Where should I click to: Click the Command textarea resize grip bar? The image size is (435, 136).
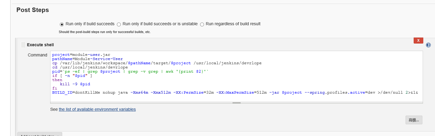point(236,103)
